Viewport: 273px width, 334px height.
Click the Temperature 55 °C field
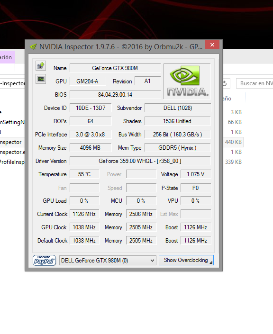(x=84, y=174)
